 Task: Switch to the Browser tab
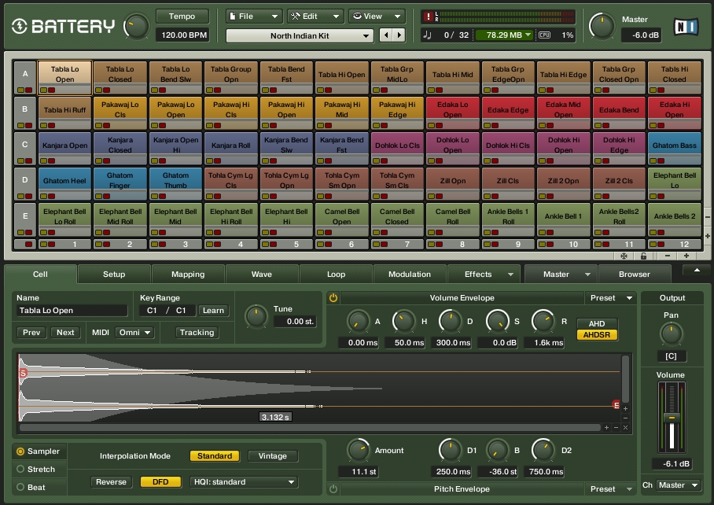pos(635,274)
